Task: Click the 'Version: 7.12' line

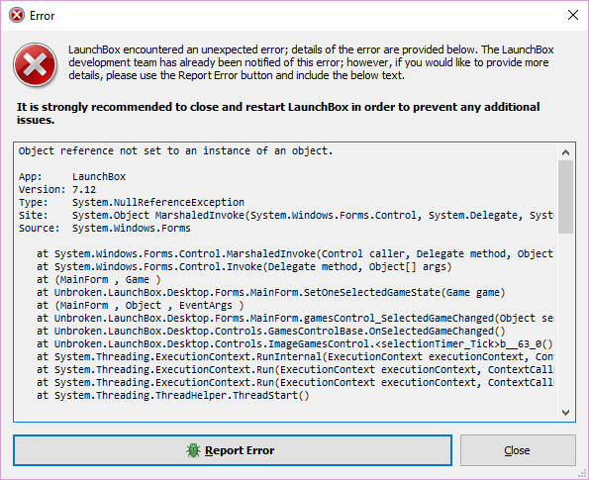Action: (57, 189)
